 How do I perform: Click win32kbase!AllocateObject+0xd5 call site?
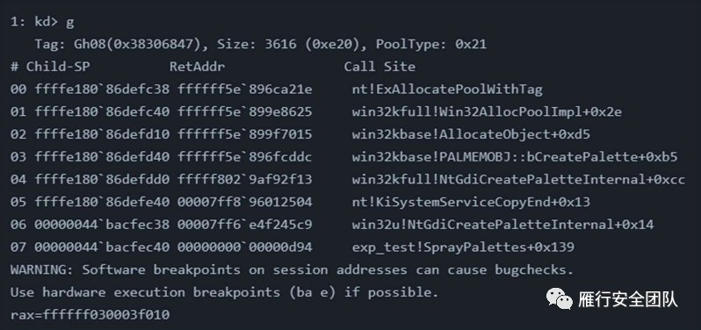click(x=471, y=134)
